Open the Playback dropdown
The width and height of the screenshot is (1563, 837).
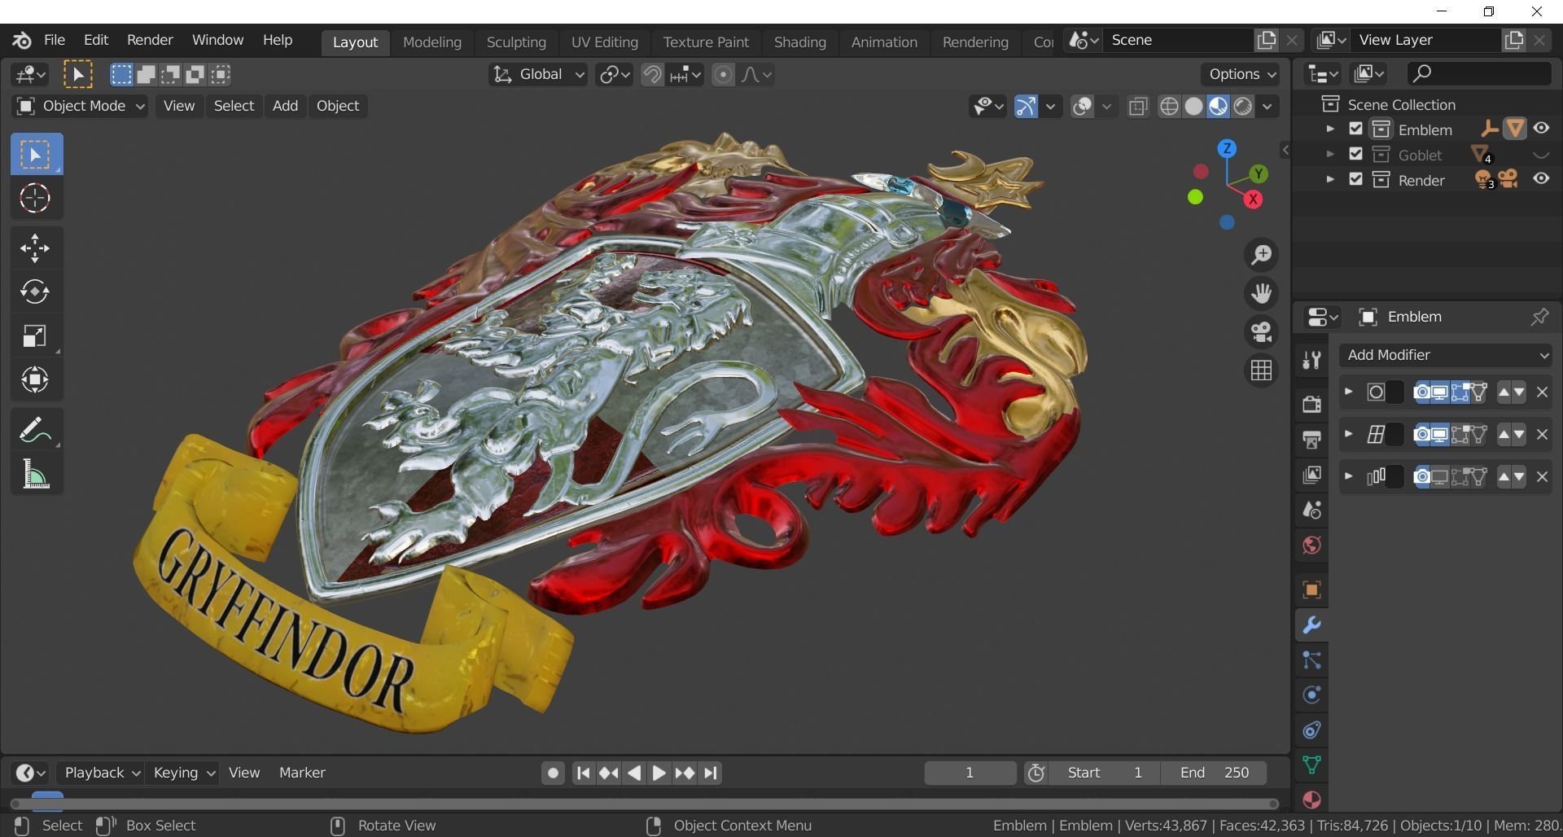point(102,773)
